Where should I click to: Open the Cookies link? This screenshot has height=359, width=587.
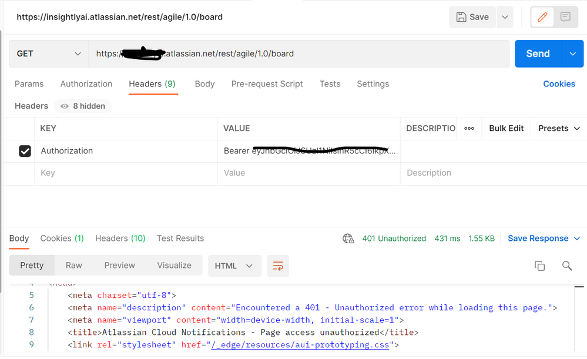click(x=559, y=84)
